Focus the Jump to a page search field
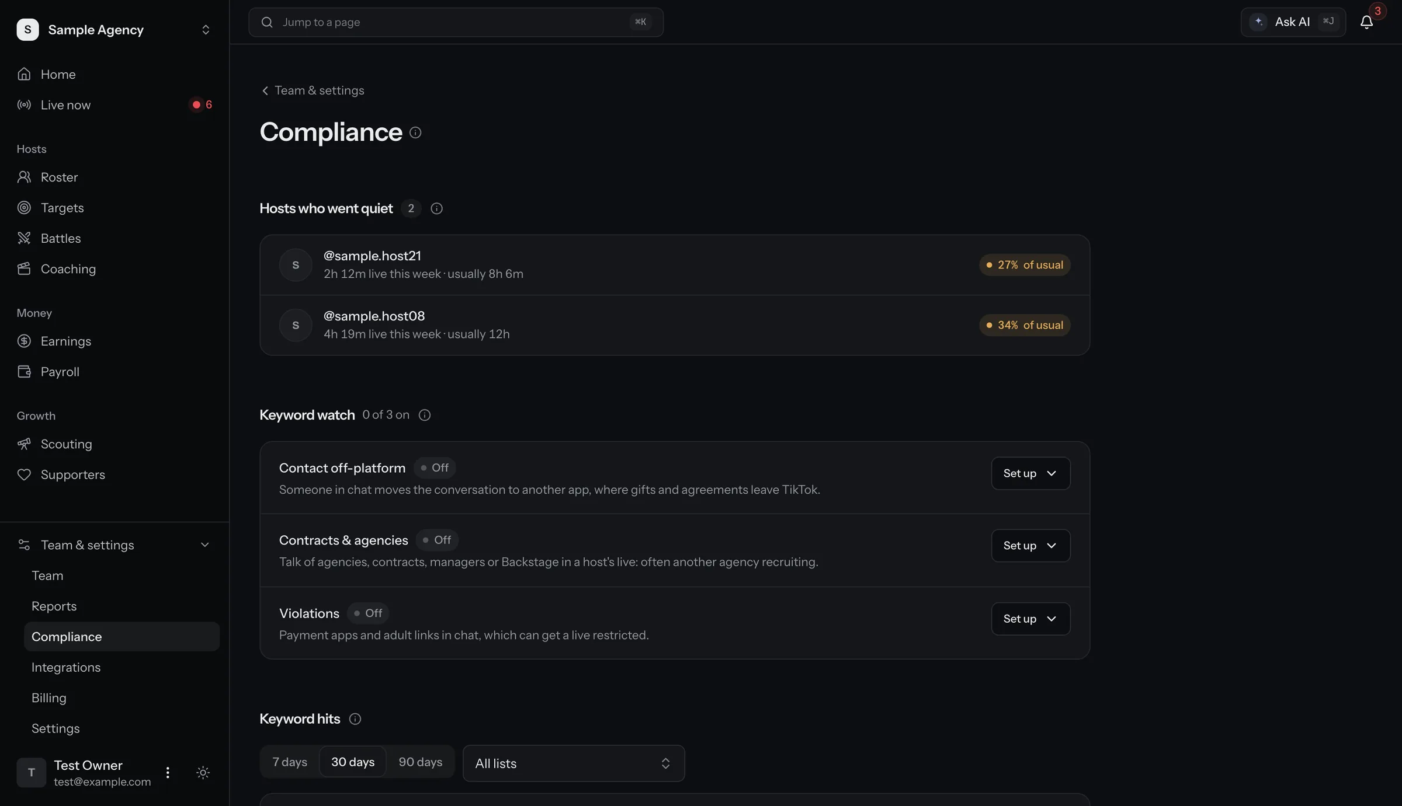Image resolution: width=1402 pixels, height=806 pixels. pyautogui.click(x=456, y=22)
